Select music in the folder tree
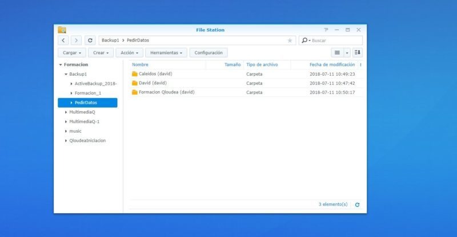 point(75,131)
